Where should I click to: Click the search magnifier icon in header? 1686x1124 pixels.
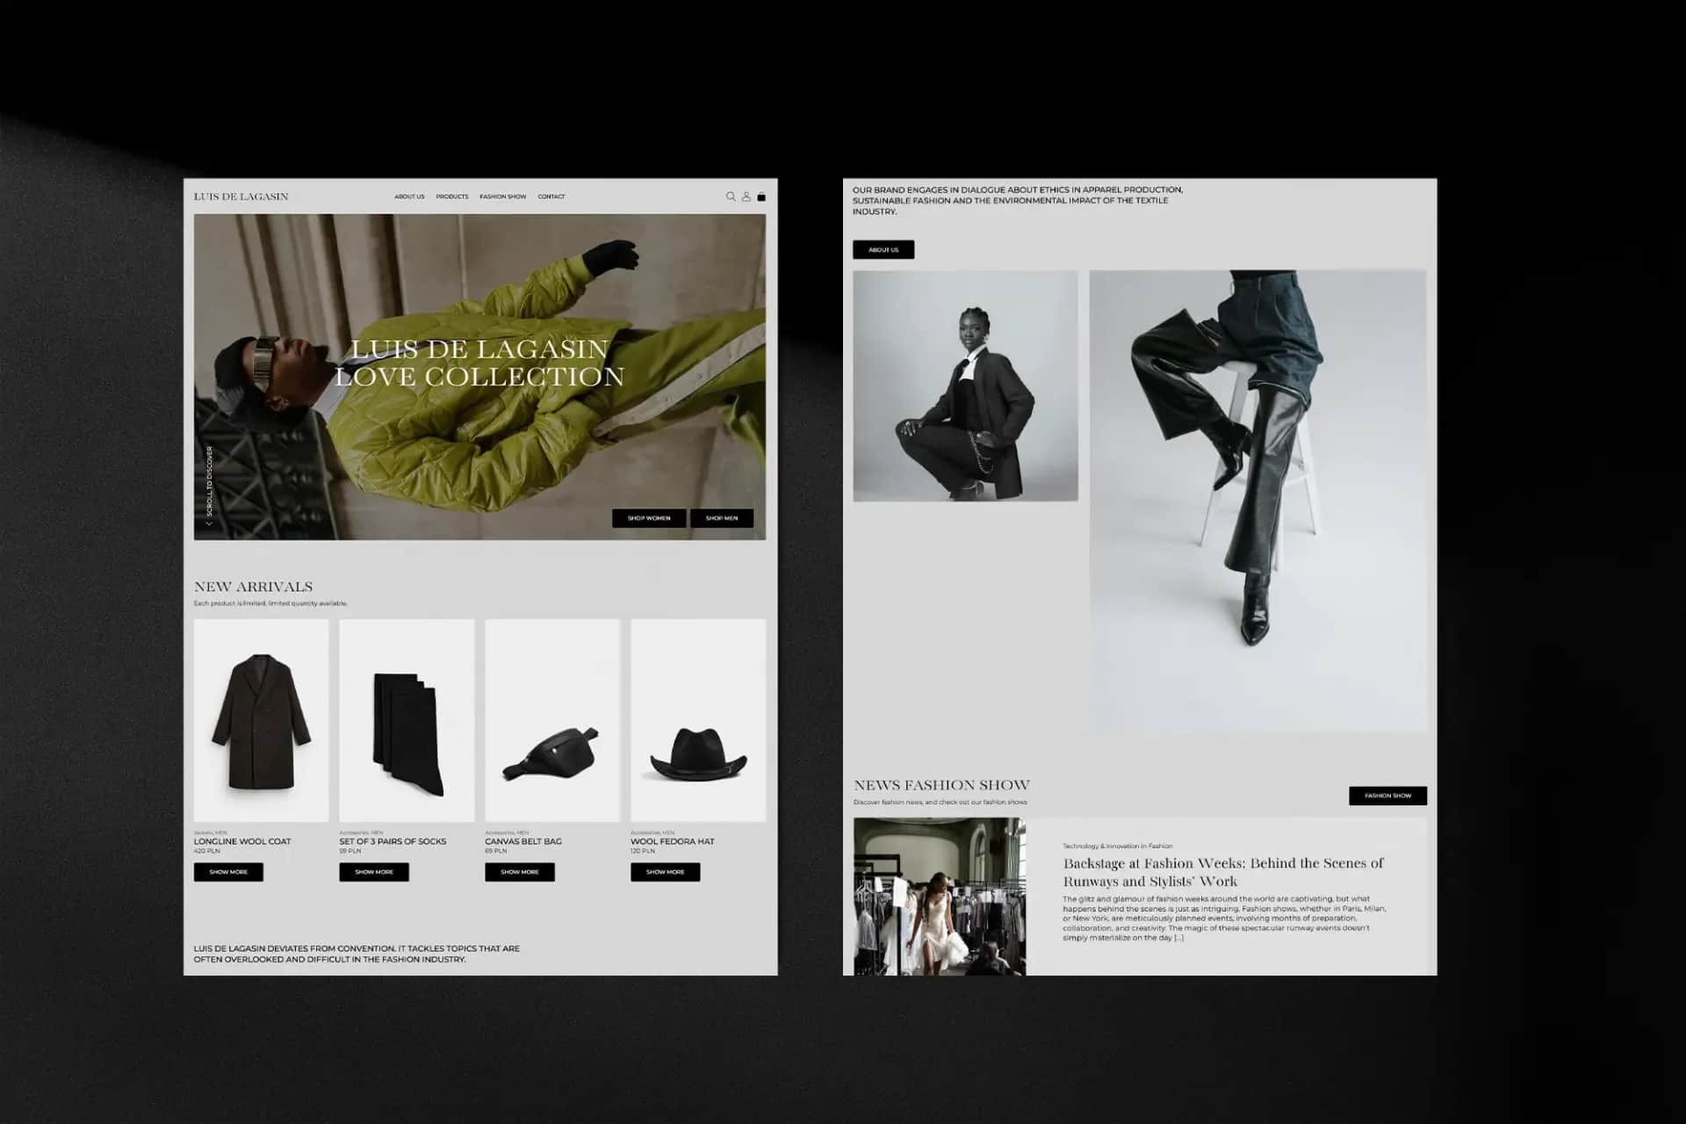730,197
